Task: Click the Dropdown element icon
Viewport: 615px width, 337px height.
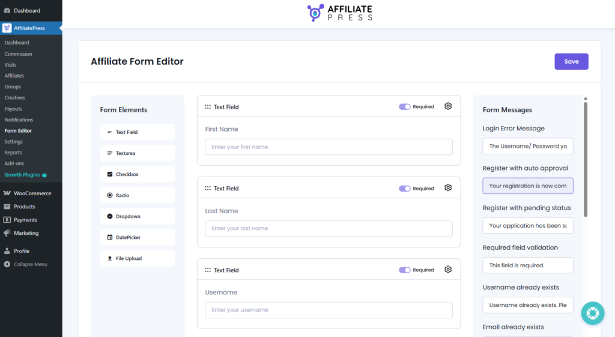Action: [110, 216]
